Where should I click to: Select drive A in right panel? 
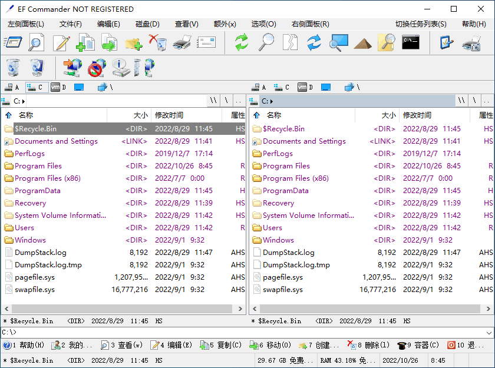click(260, 87)
